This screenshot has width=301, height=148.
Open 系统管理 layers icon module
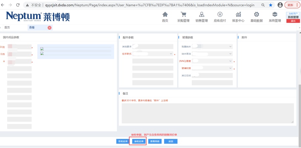(x=275, y=17)
